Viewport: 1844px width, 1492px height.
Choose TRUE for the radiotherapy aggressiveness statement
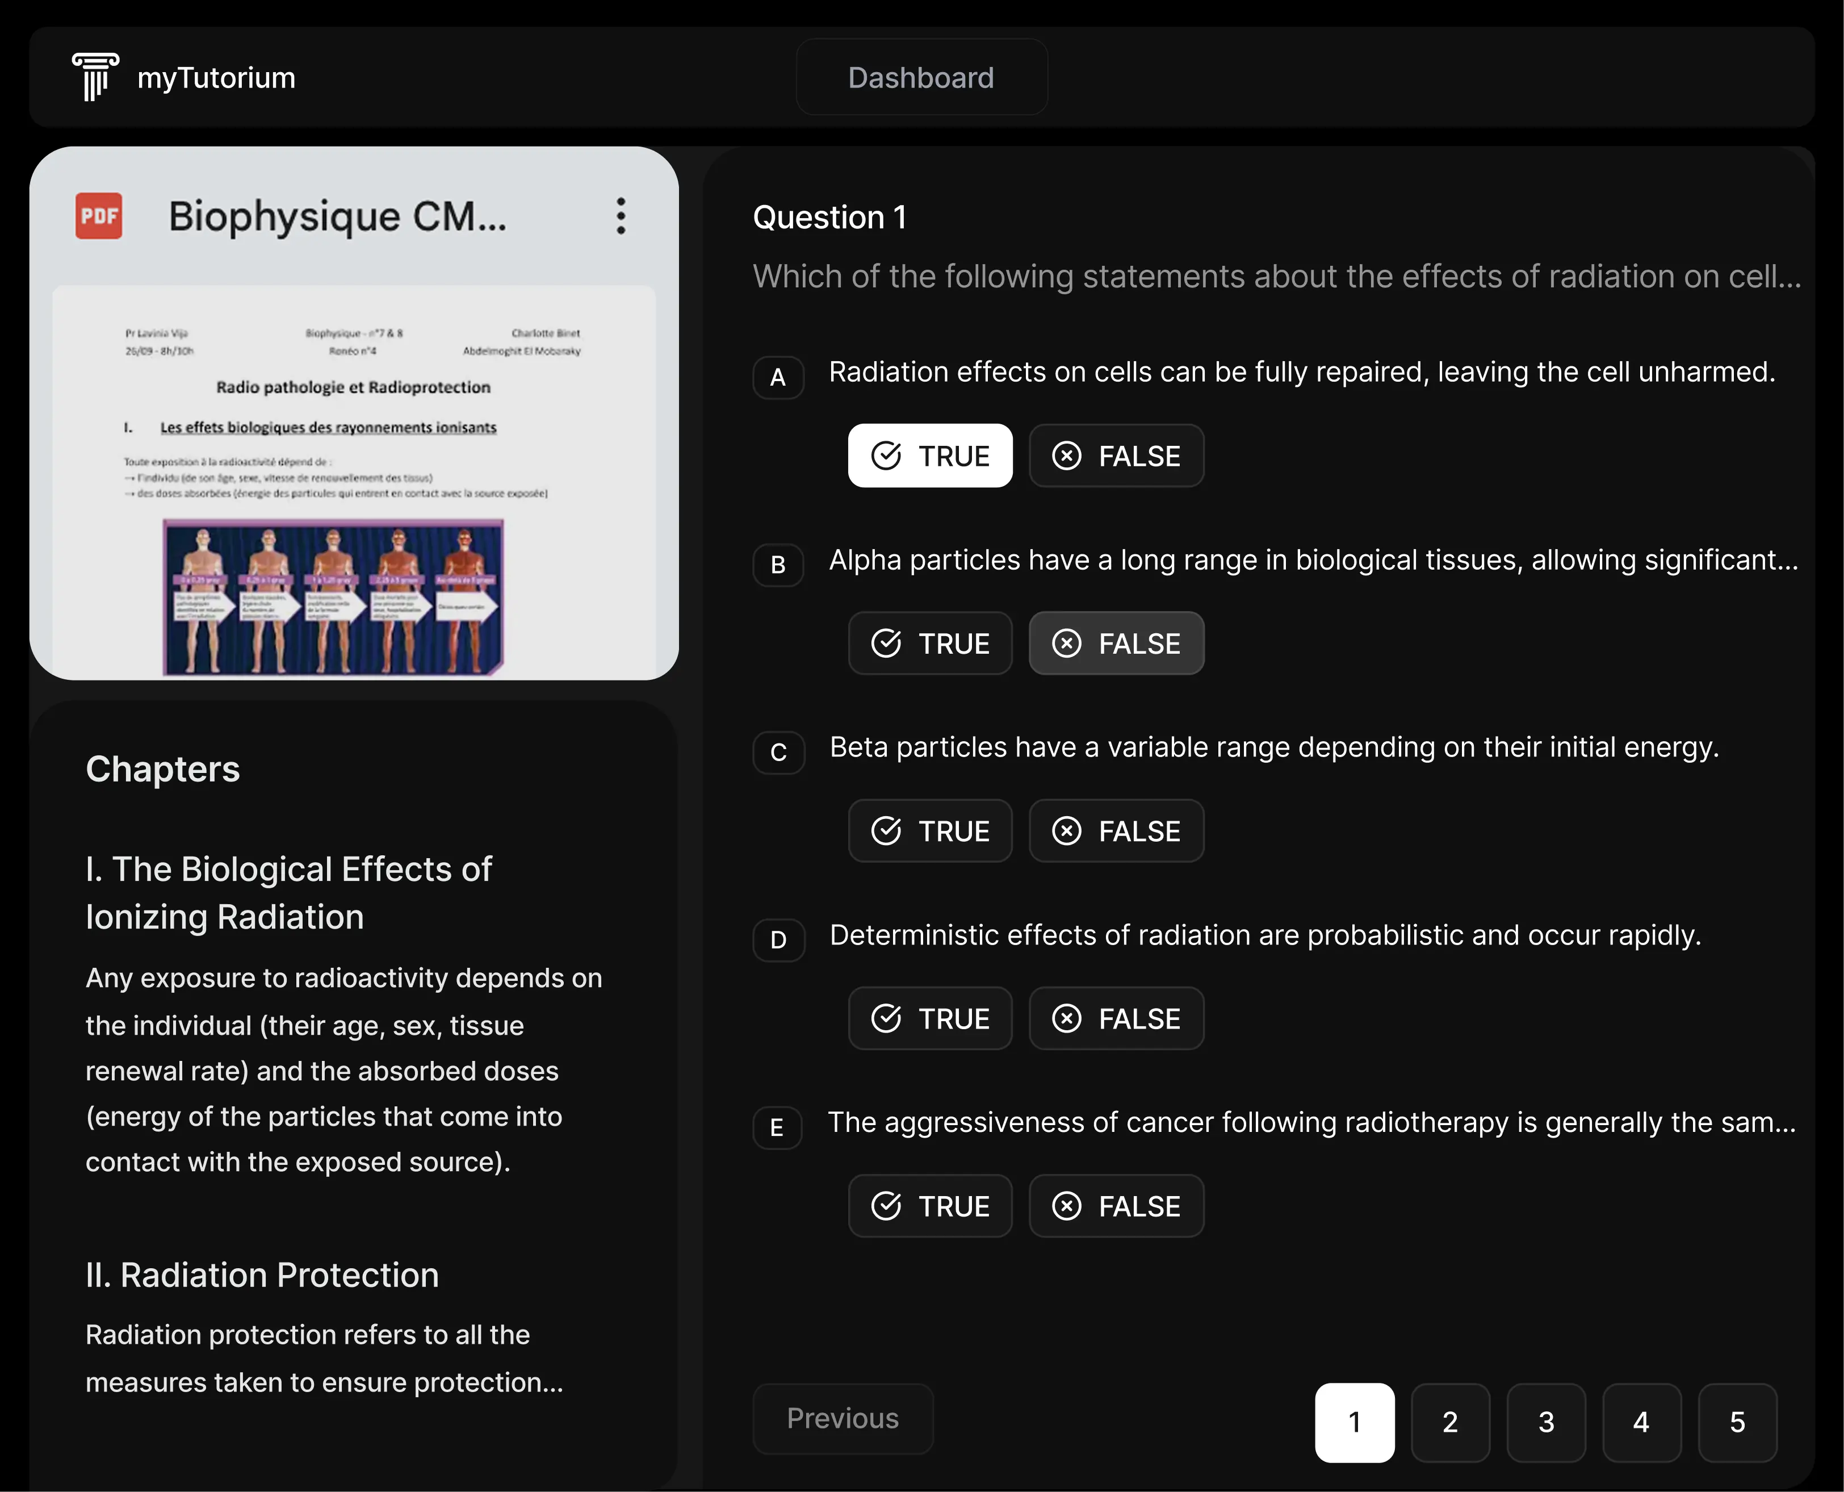coord(931,1206)
